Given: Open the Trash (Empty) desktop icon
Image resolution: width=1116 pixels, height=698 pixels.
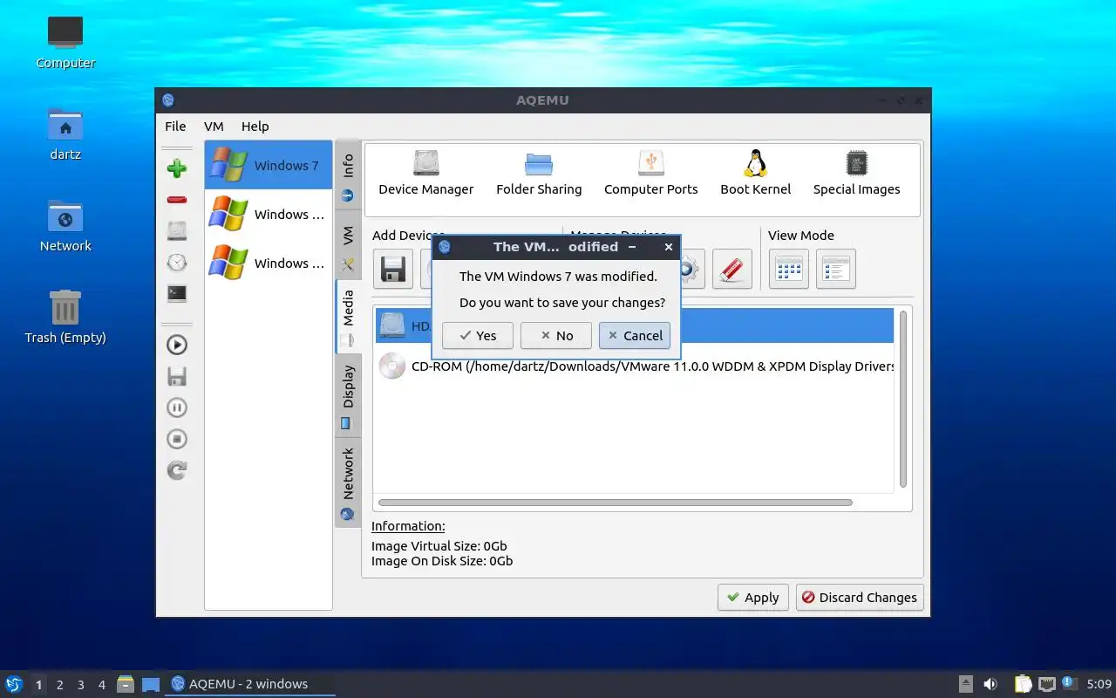Looking at the screenshot, I should [x=65, y=317].
